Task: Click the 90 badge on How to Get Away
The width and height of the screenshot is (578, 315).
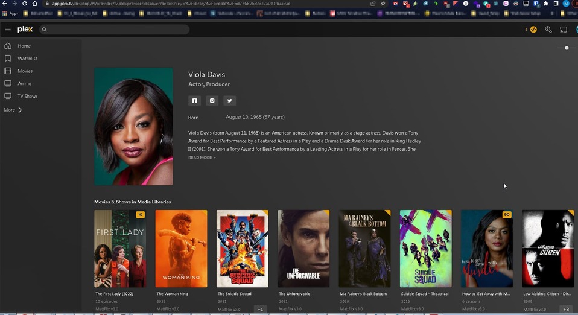Action: point(507,215)
